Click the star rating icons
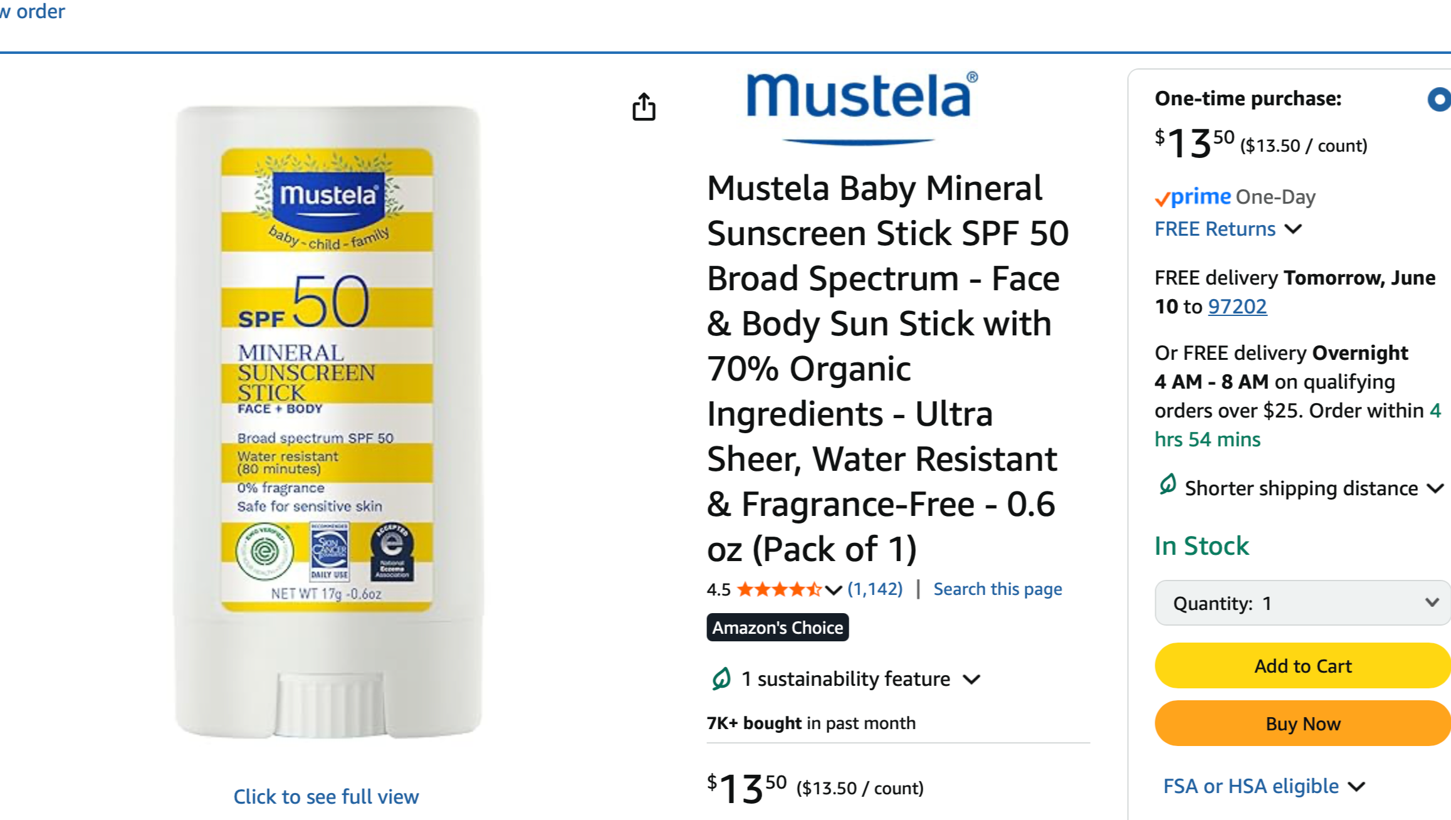The width and height of the screenshot is (1451, 820). tap(778, 589)
